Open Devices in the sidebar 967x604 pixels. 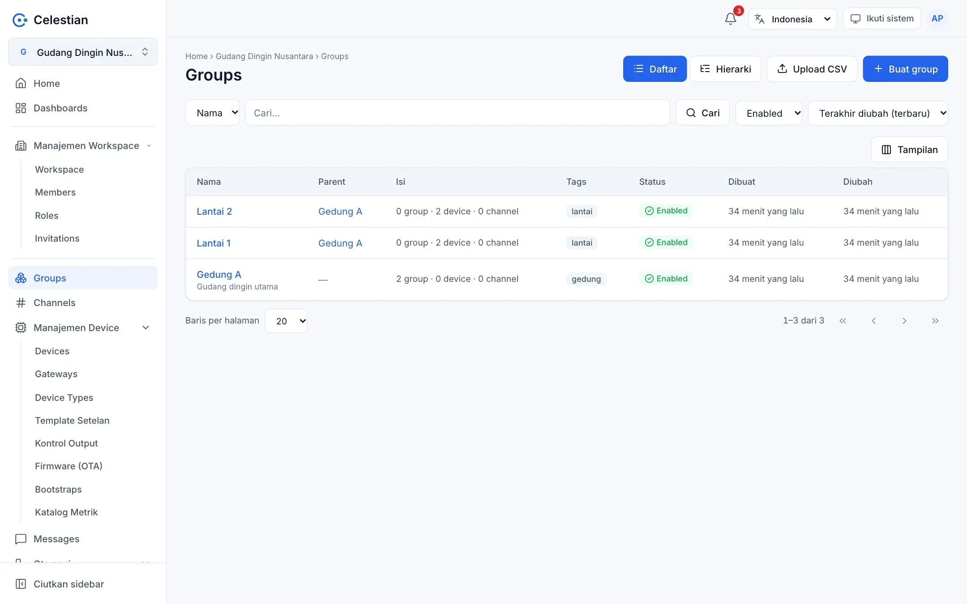(x=52, y=351)
